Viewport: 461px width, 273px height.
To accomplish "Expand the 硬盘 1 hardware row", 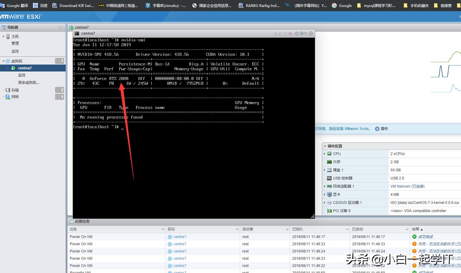I will tap(325, 170).
